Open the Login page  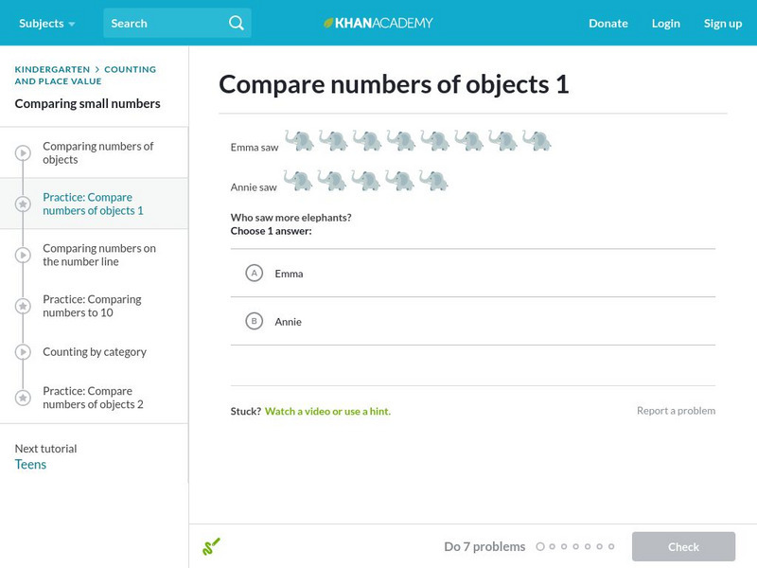pos(665,23)
